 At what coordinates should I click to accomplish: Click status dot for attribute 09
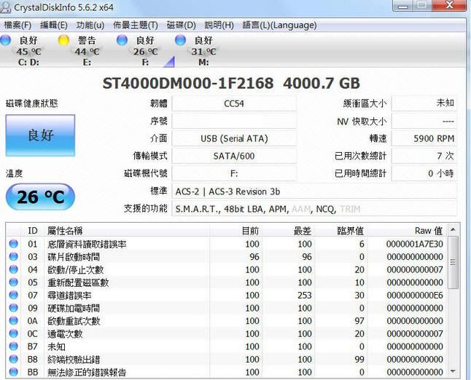pyautogui.click(x=14, y=308)
